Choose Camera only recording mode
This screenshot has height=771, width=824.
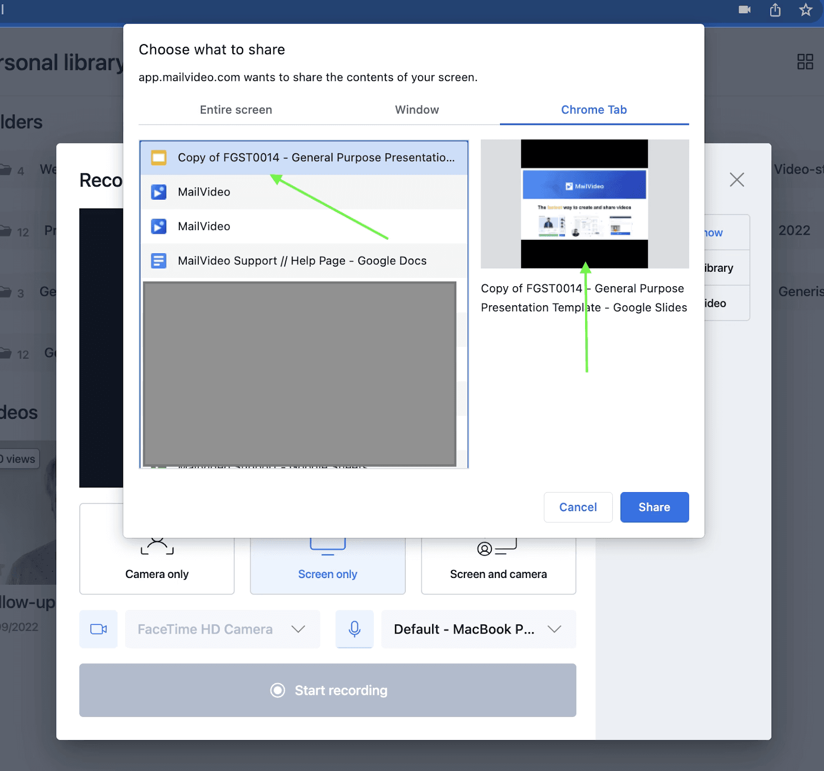click(x=157, y=565)
